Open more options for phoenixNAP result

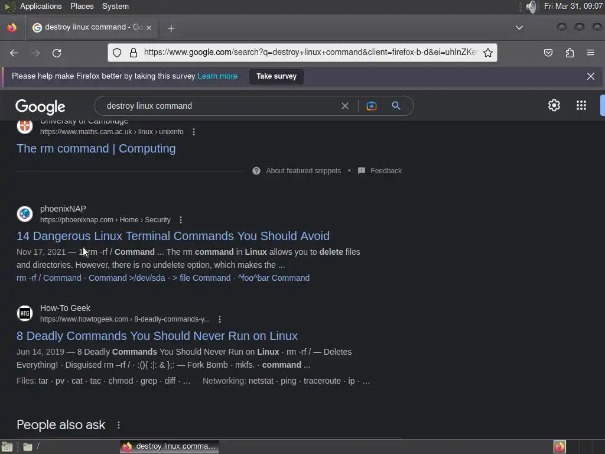click(181, 220)
